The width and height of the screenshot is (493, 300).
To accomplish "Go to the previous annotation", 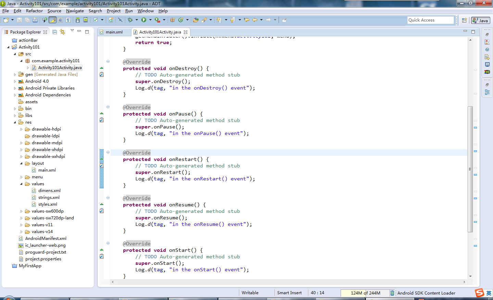I will pos(233,20).
